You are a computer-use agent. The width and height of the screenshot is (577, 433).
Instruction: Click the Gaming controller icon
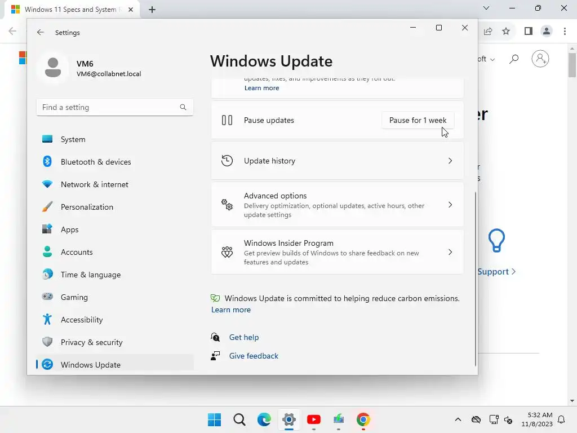[x=47, y=297]
